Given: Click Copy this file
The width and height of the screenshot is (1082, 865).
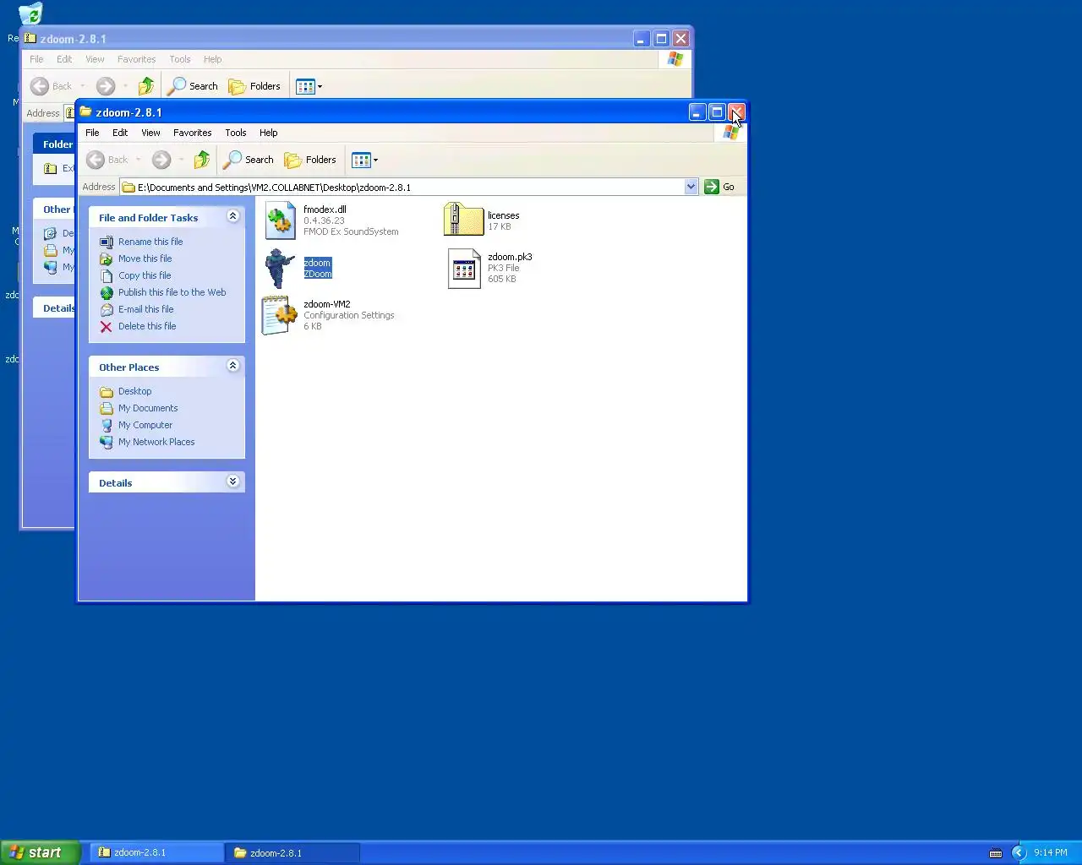Looking at the screenshot, I should click(x=145, y=275).
